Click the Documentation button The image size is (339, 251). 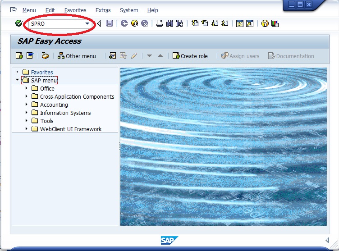[291, 56]
